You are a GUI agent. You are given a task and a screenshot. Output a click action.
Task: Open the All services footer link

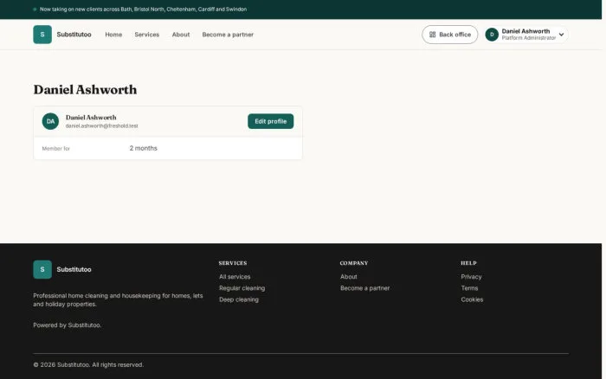coord(235,277)
